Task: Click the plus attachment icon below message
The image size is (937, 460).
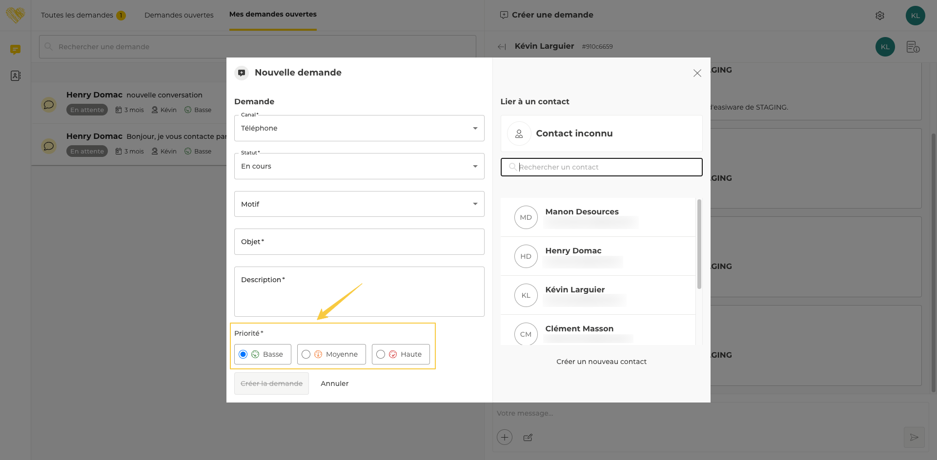Action: point(505,437)
